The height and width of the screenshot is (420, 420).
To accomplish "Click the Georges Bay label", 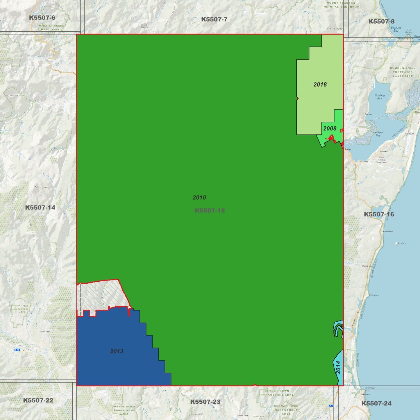I will click(378, 134).
